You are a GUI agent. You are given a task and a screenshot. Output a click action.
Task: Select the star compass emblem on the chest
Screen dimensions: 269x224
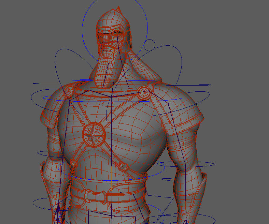point(94,133)
